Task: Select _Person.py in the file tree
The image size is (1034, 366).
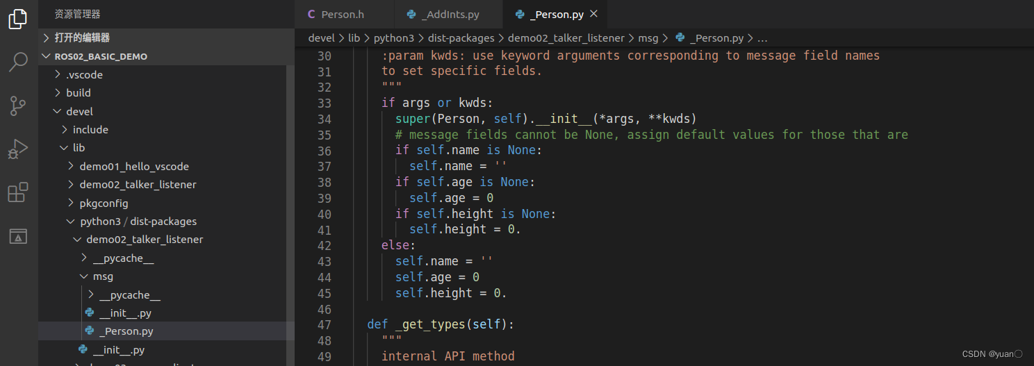Action: pyautogui.click(x=126, y=331)
